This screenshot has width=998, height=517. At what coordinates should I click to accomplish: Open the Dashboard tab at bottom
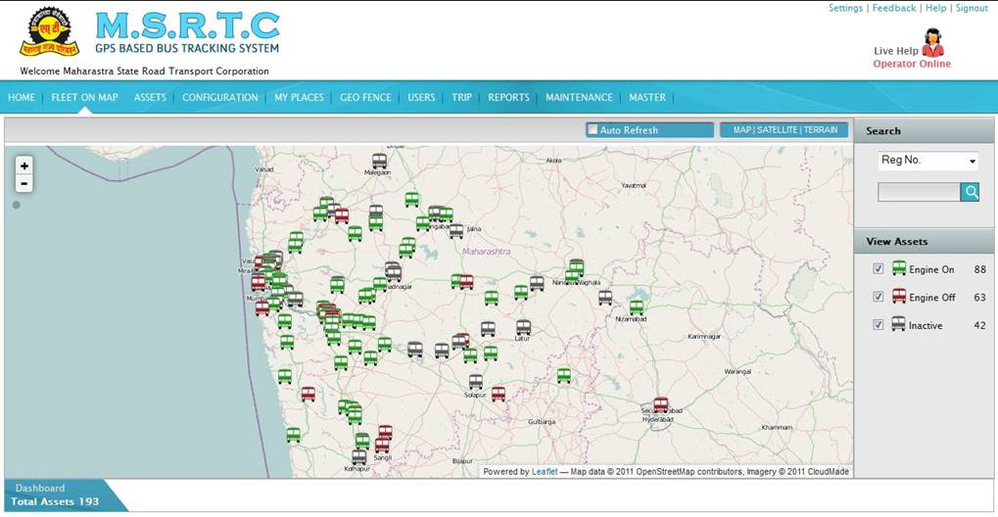[40, 489]
